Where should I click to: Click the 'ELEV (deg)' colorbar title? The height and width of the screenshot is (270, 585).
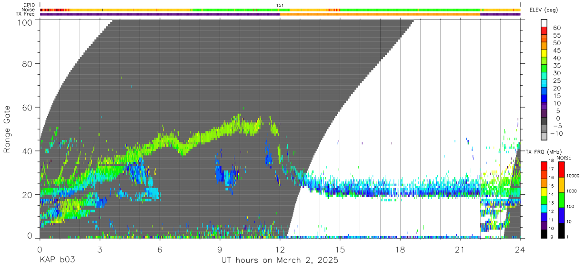click(545, 10)
